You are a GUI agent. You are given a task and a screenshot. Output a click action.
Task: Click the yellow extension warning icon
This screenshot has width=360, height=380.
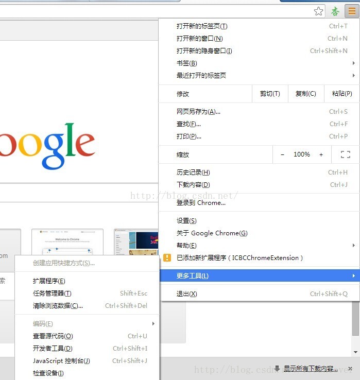[x=167, y=257]
